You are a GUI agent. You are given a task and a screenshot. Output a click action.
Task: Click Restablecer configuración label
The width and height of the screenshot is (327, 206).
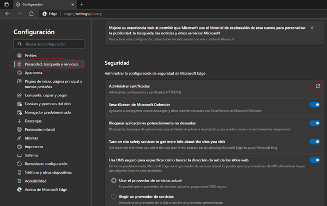coord(46,164)
